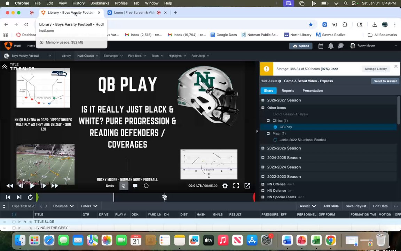Collapse the video panel with double chevron
This screenshot has width=401, height=251.
(x=4, y=67)
